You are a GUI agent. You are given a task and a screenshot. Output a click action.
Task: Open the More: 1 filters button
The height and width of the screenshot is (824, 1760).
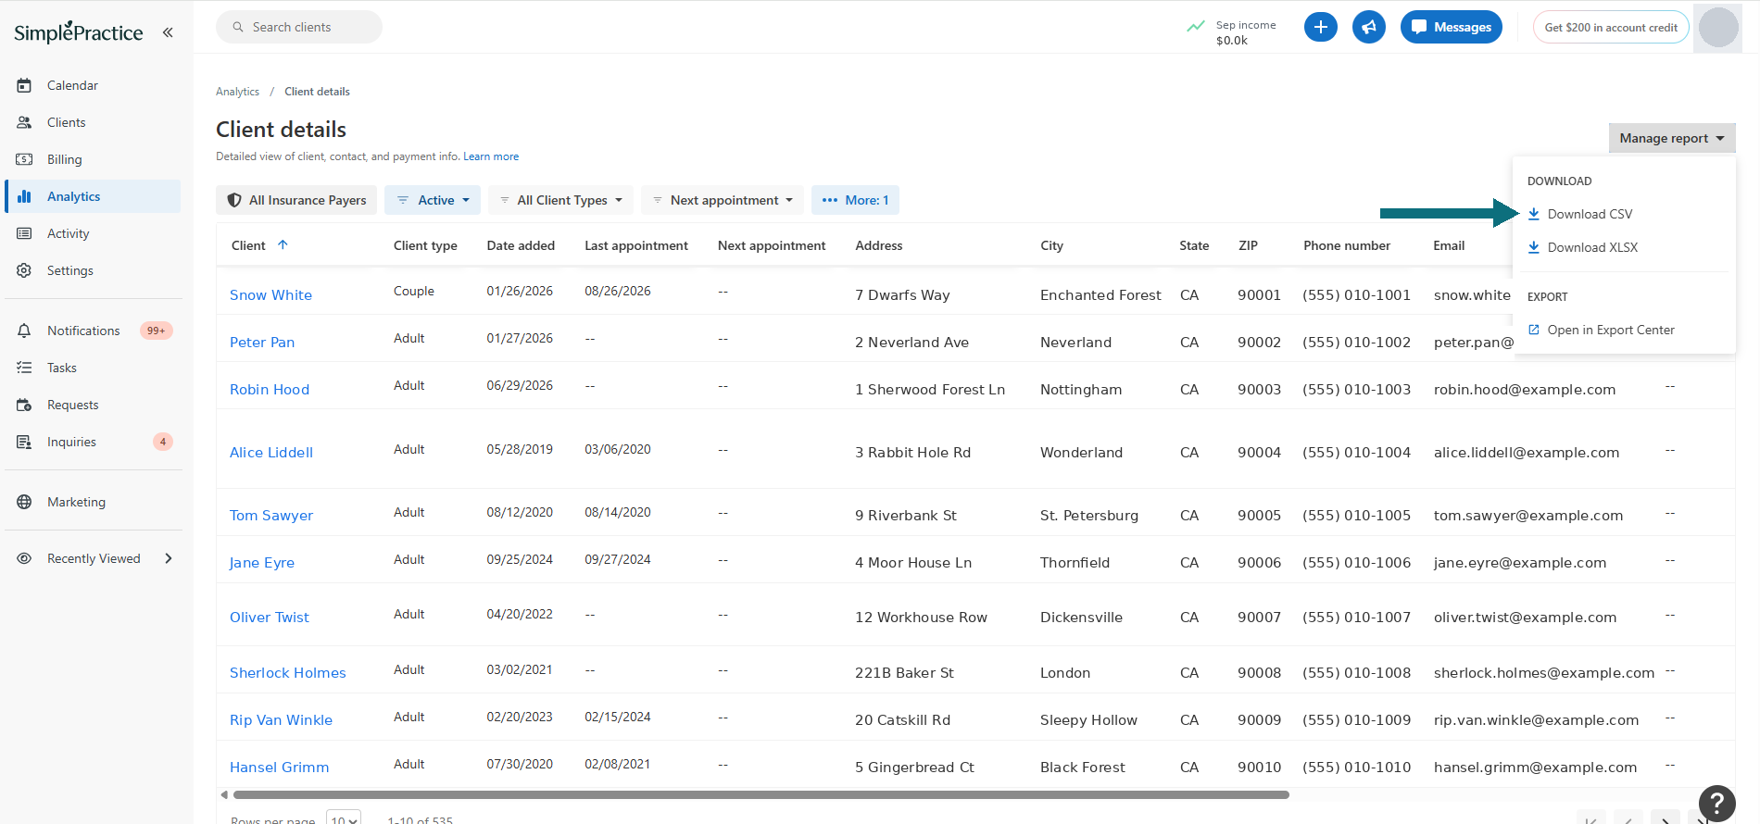855,200
